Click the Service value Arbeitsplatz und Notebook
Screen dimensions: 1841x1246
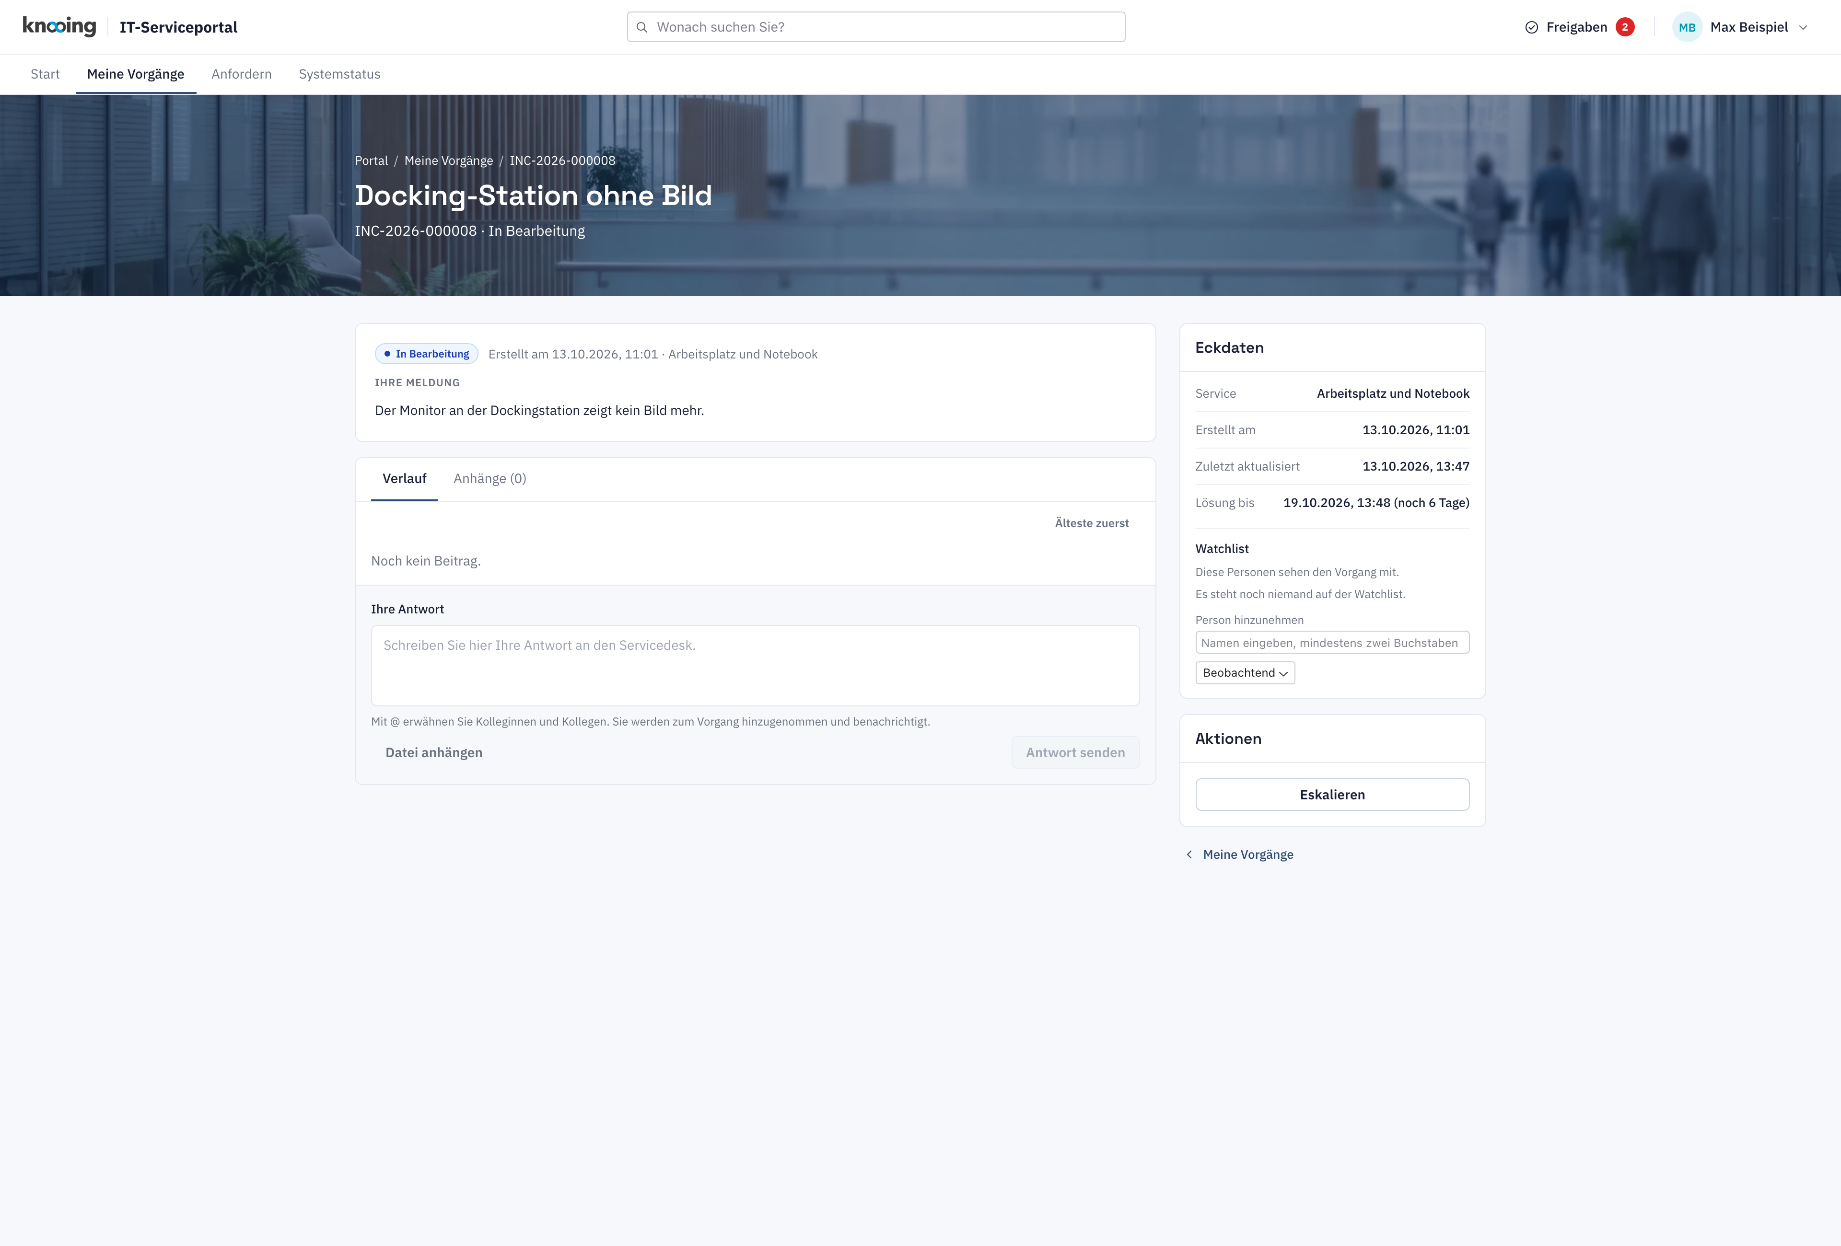click(1393, 393)
